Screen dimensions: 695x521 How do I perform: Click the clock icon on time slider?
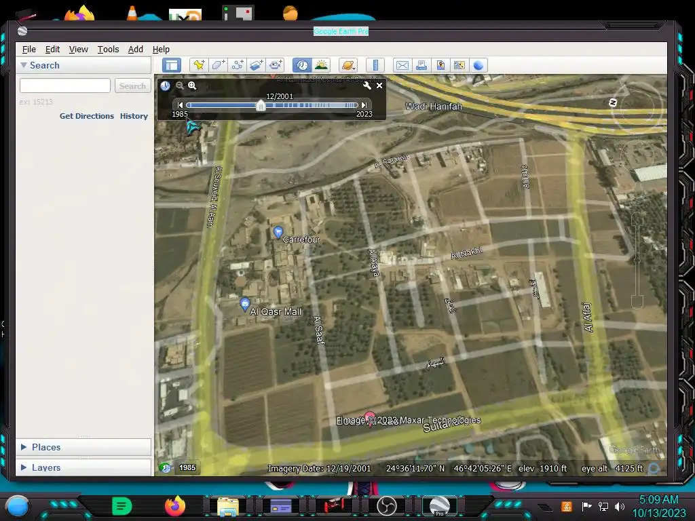(x=166, y=85)
